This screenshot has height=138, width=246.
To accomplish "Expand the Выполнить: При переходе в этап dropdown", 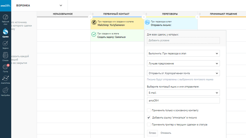I will point(183,53).
